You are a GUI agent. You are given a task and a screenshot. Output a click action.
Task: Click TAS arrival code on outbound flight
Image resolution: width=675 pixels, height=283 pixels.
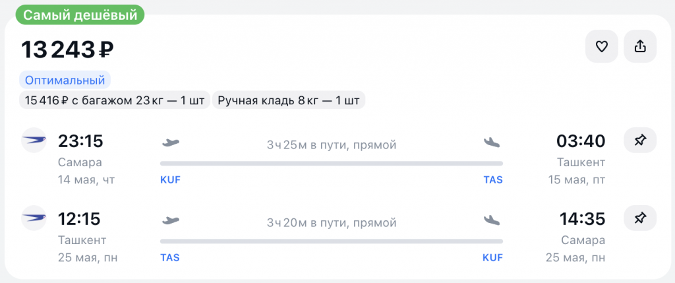pos(492,180)
